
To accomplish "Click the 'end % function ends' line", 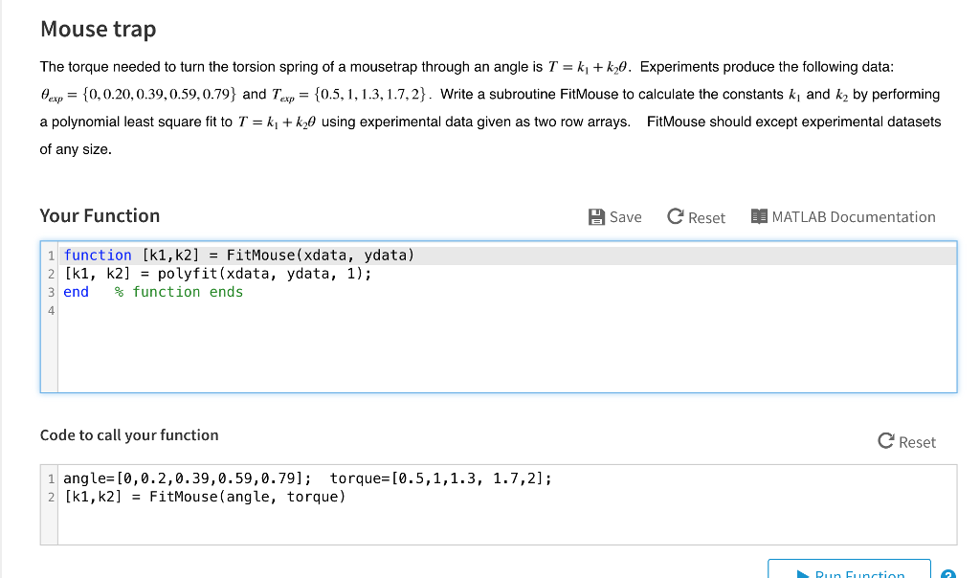I will point(153,292).
